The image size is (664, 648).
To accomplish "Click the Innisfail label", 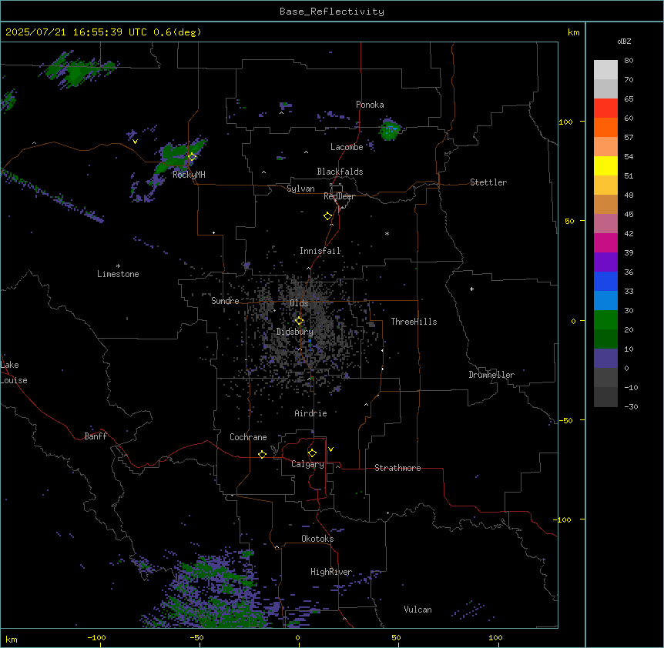I will 320,251.
